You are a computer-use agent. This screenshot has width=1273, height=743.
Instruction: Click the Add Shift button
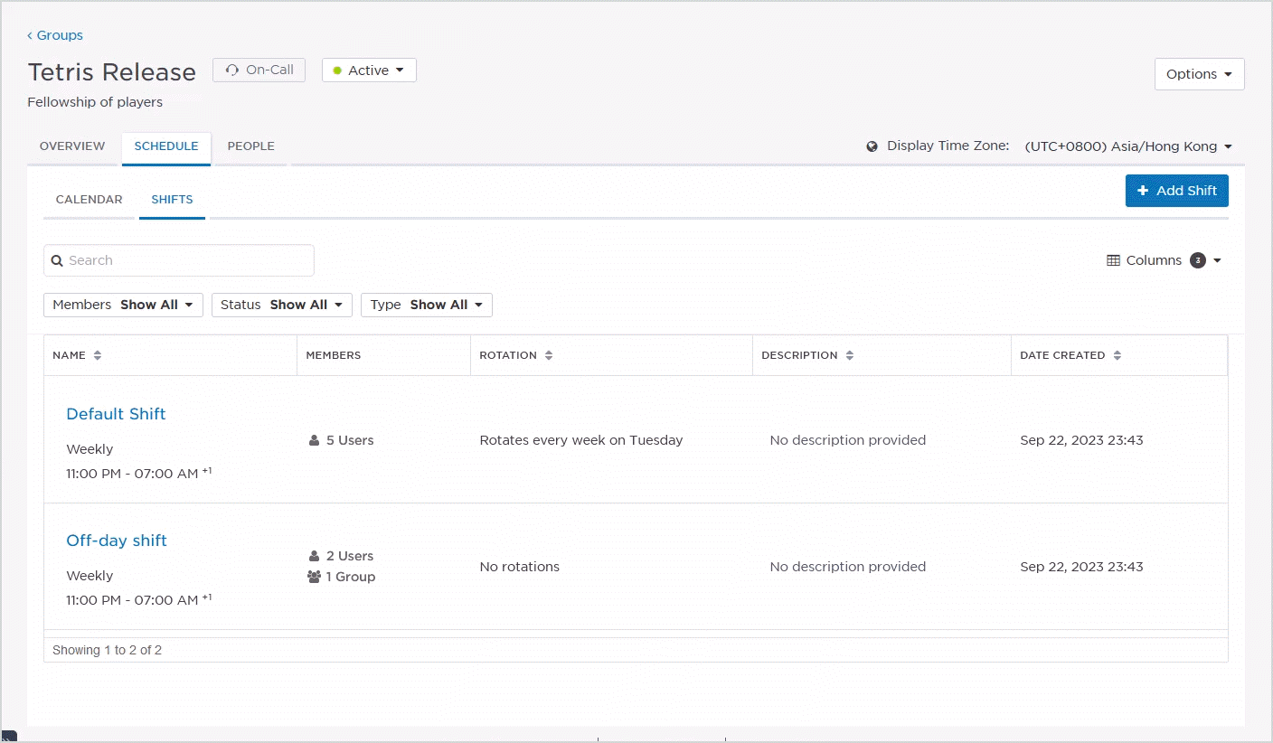point(1176,191)
